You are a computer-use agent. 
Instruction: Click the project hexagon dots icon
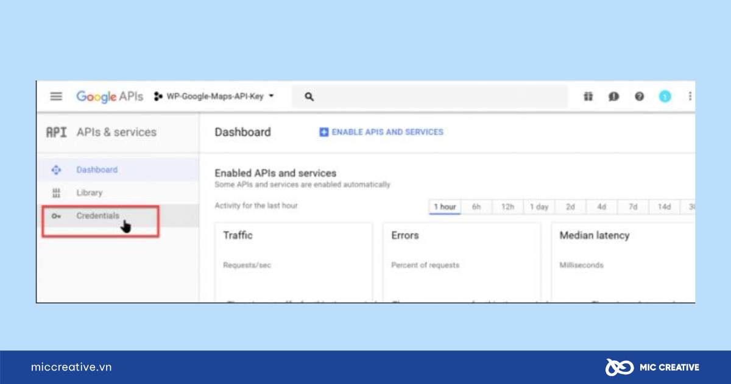[x=158, y=96]
